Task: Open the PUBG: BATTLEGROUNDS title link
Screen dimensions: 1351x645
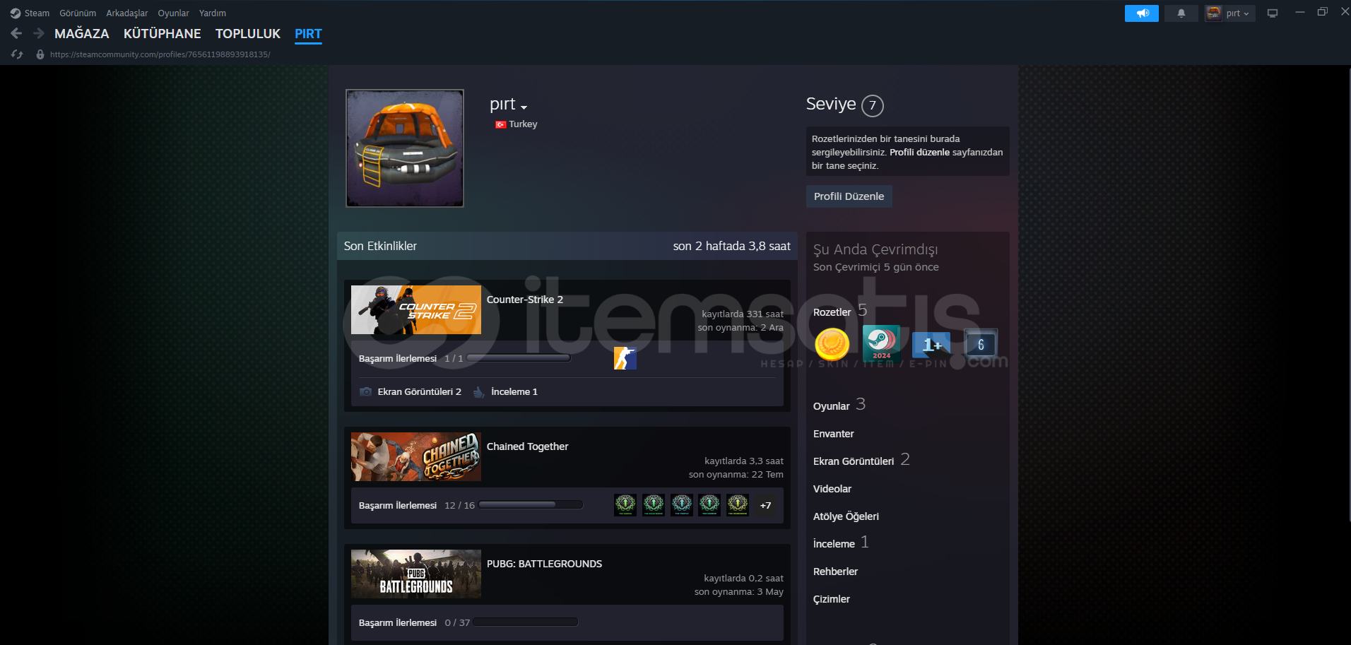Action: pyautogui.click(x=544, y=564)
